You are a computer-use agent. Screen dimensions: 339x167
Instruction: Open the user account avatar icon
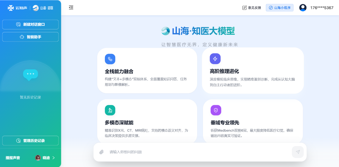tap(302, 8)
